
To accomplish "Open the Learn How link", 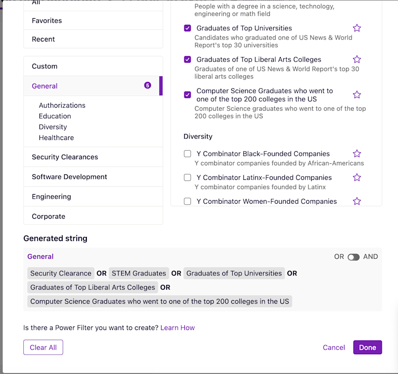I will tap(177, 328).
